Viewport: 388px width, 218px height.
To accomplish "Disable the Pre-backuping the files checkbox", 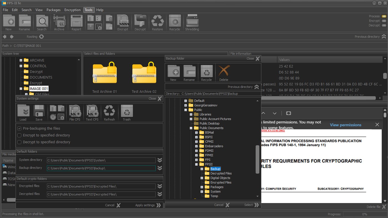I will pyautogui.click(x=19, y=128).
